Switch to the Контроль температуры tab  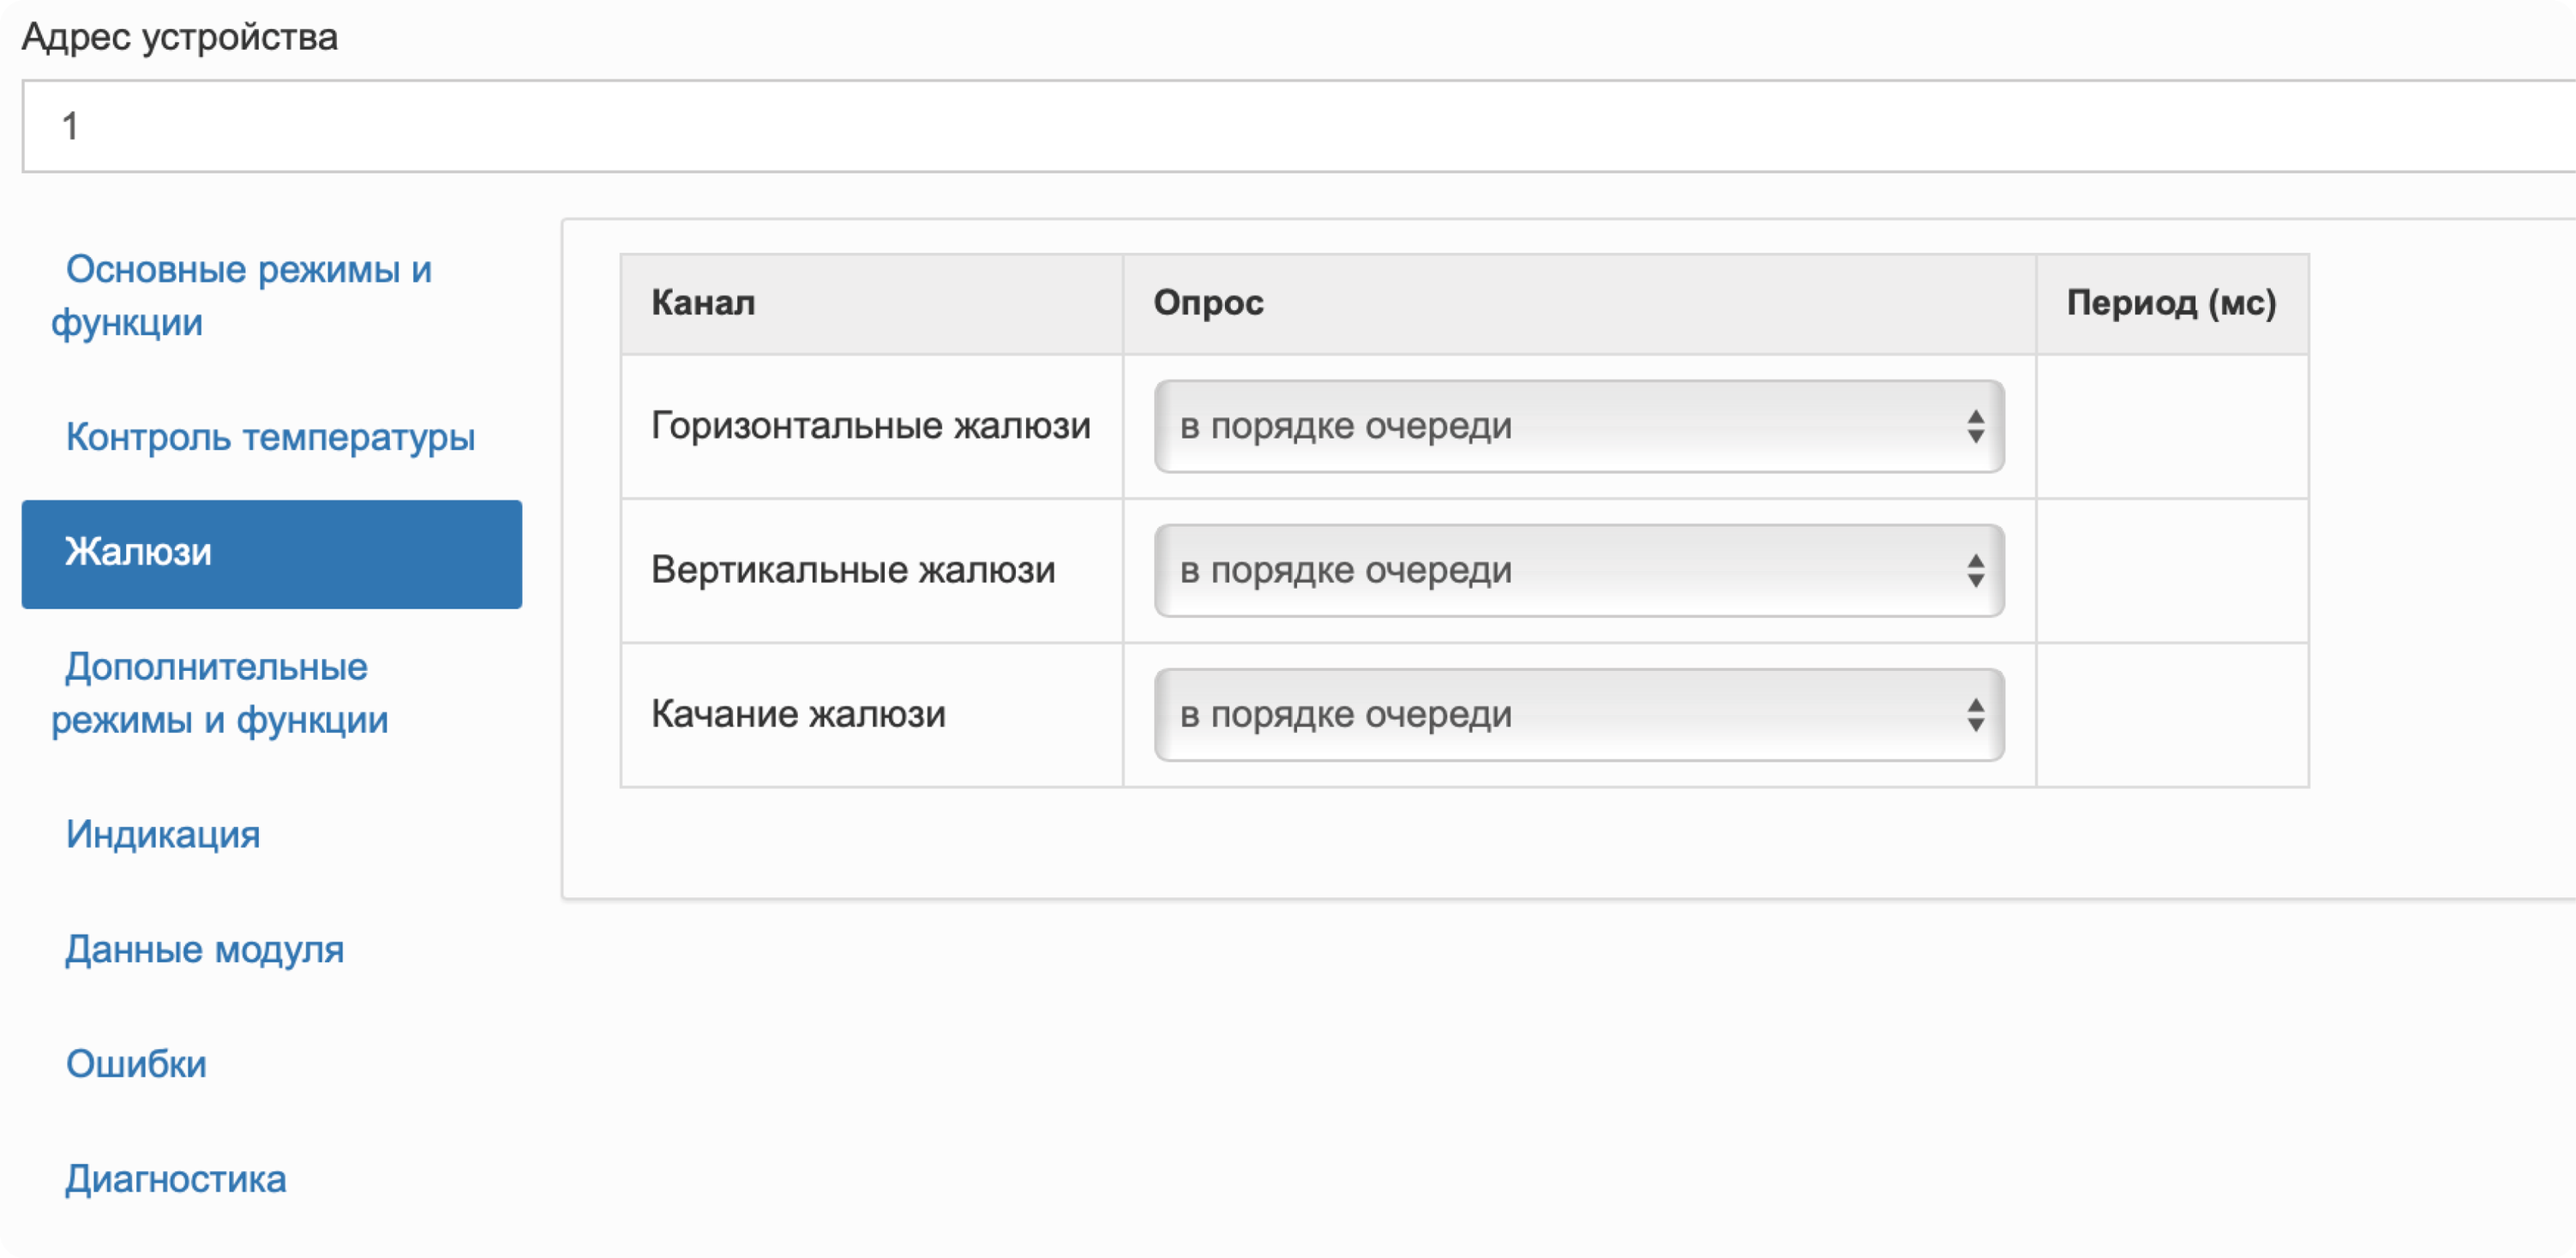[x=270, y=437]
